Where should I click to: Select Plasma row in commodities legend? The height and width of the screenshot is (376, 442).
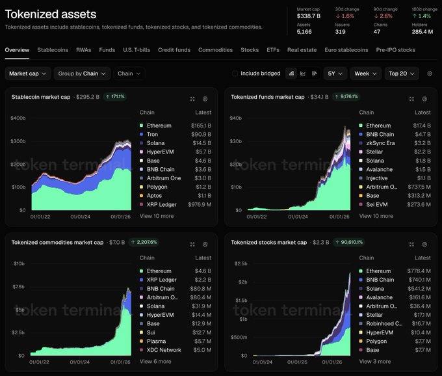pos(175,341)
